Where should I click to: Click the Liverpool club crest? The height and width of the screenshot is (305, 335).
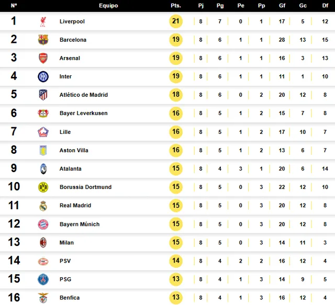(43, 21)
